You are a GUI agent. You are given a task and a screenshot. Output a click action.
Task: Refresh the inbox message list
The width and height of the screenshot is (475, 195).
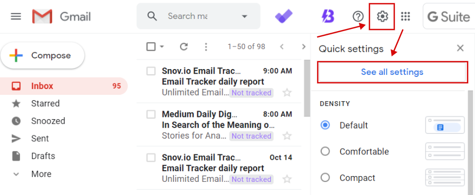tap(184, 46)
